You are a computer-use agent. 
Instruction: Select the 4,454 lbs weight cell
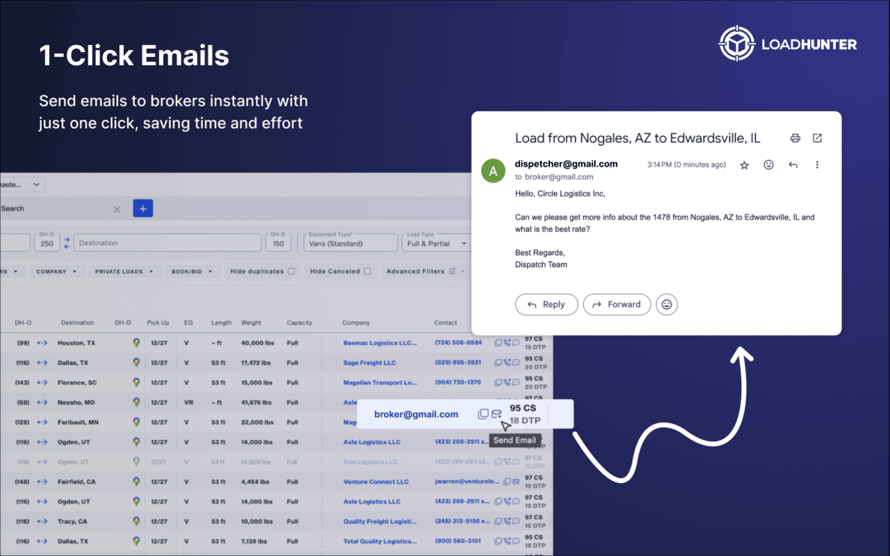[255, 482]
